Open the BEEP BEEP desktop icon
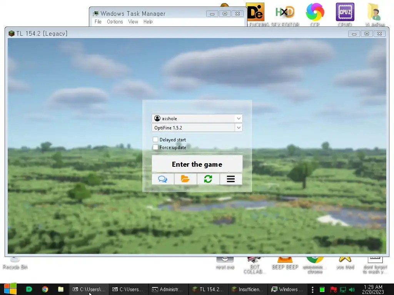Screen dimensions: 394x295 click(x=285, y=264)
